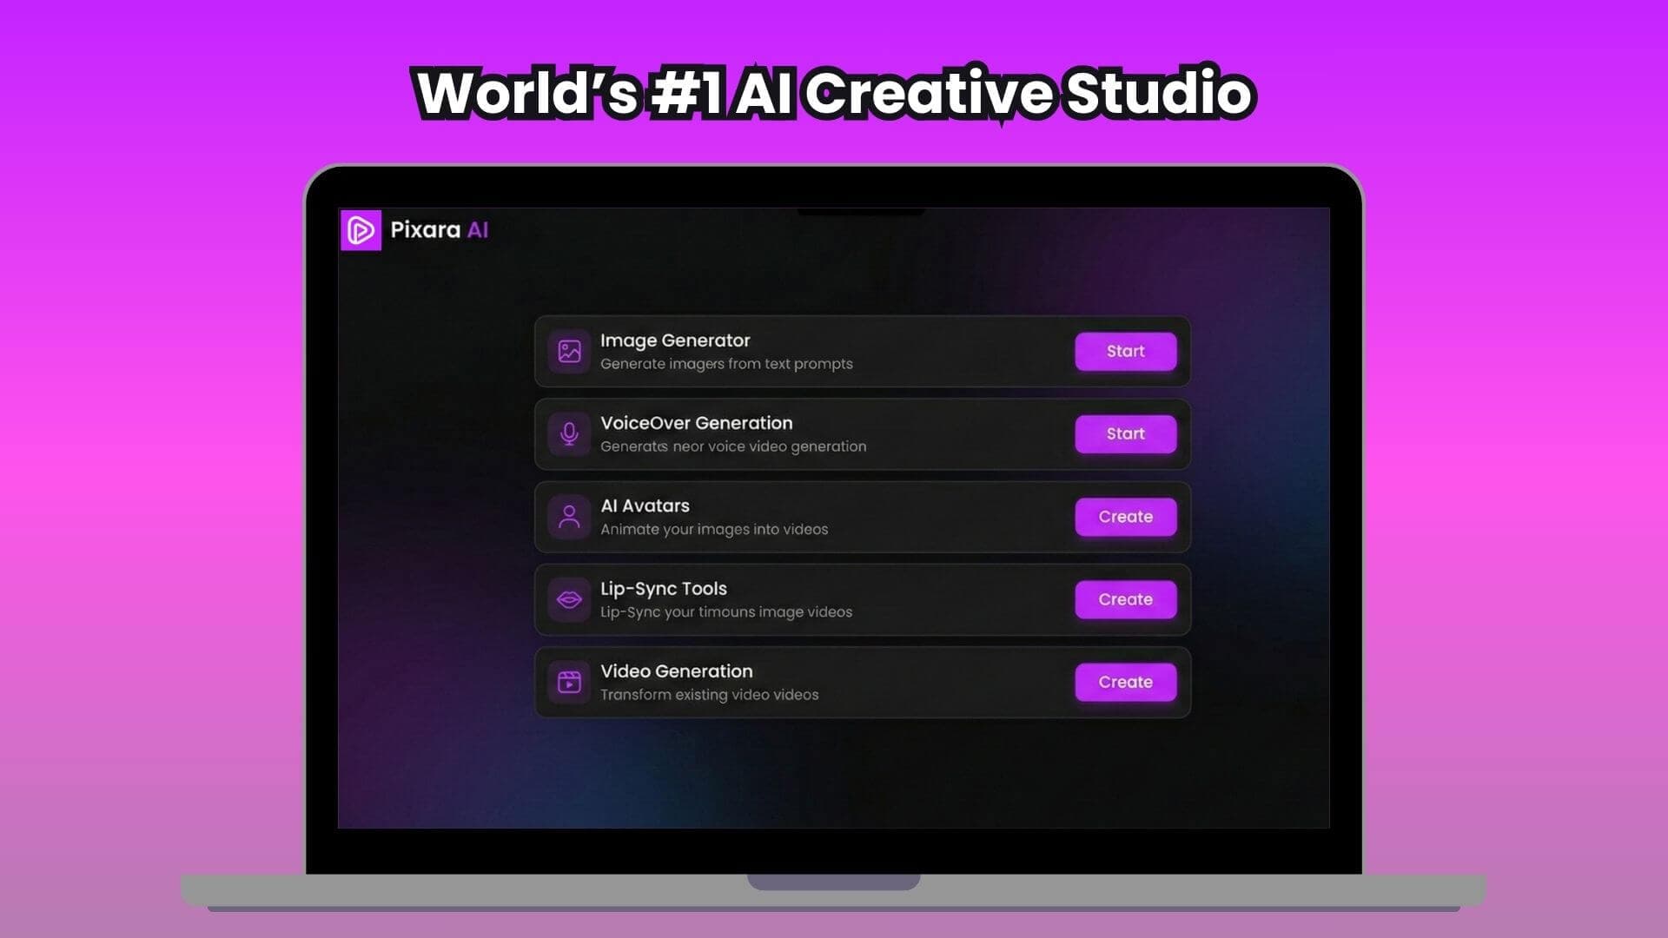Select the "Lip-Sync Tools" title
This screenshot has height=938, width=1668.
664,589
